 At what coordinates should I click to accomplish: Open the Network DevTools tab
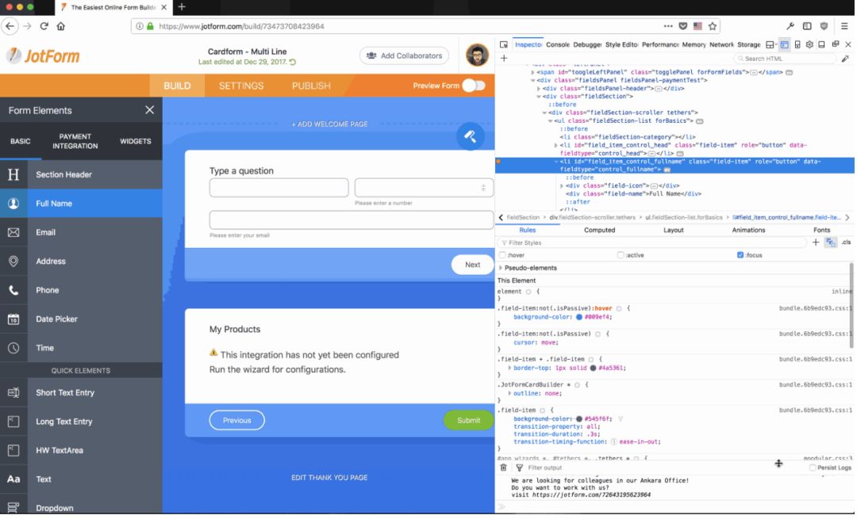721,44
